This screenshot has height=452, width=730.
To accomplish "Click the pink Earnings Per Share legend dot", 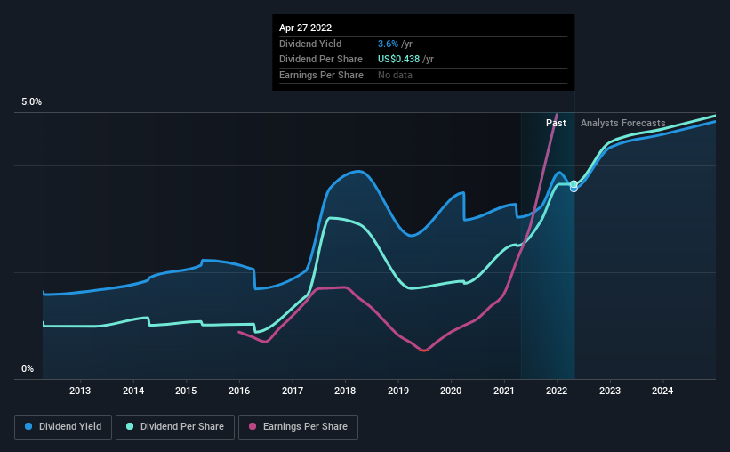I will pos(253,426).
